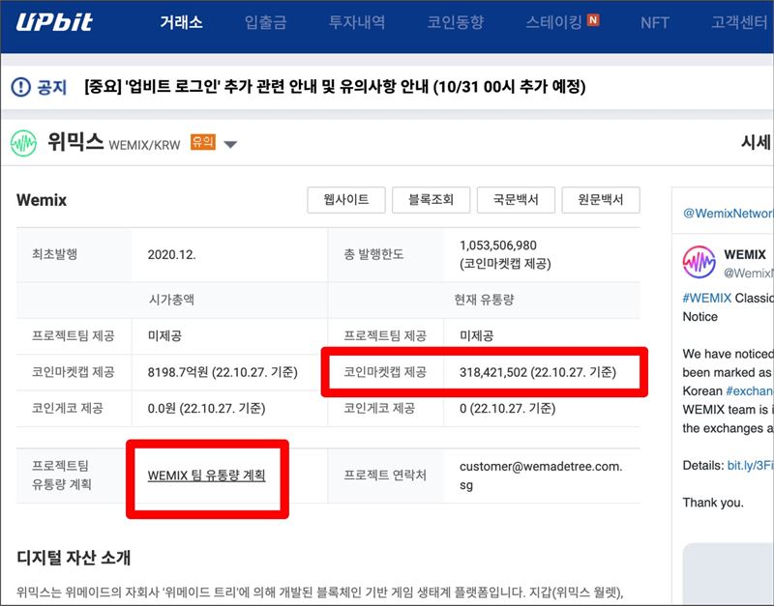774x606 pixels.
Task: Open the 거래소 menu
Action: [x=181, y=22]
